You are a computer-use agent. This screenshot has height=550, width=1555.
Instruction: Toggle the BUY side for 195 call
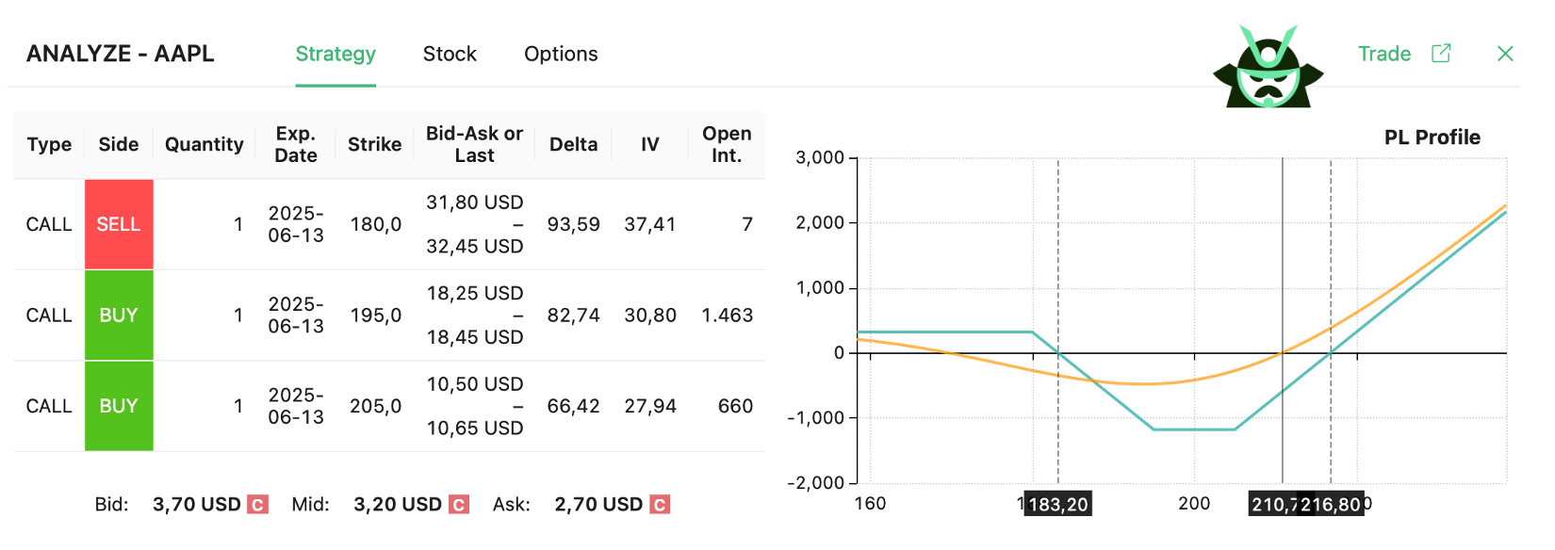pyautogui.click(x=119, y=315)
